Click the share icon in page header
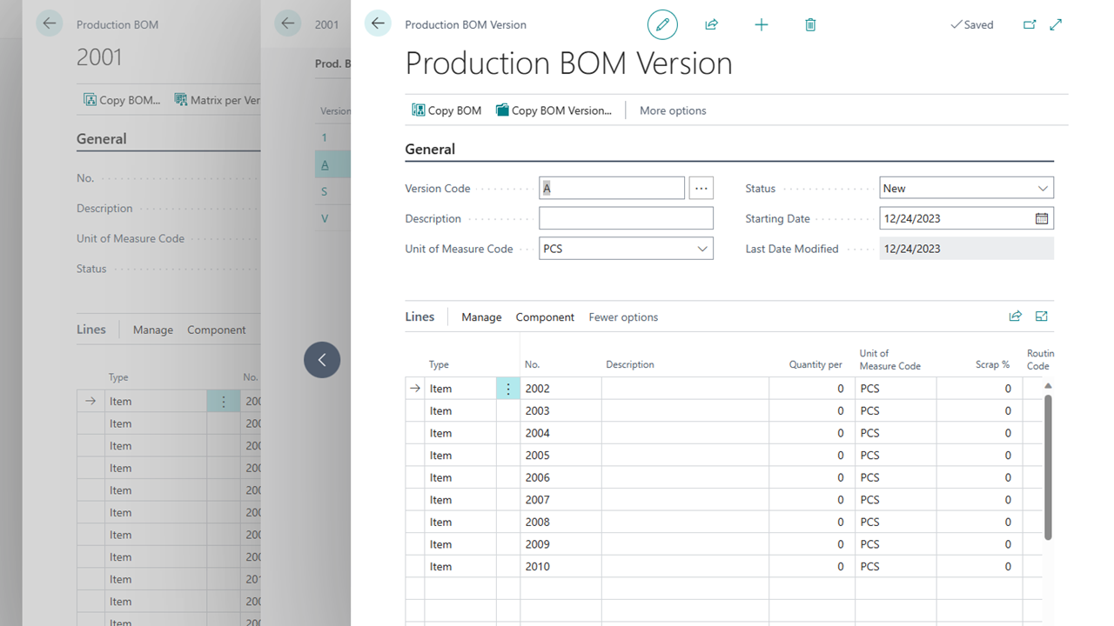The image size is (1114, 626). [x=712, y=24]
